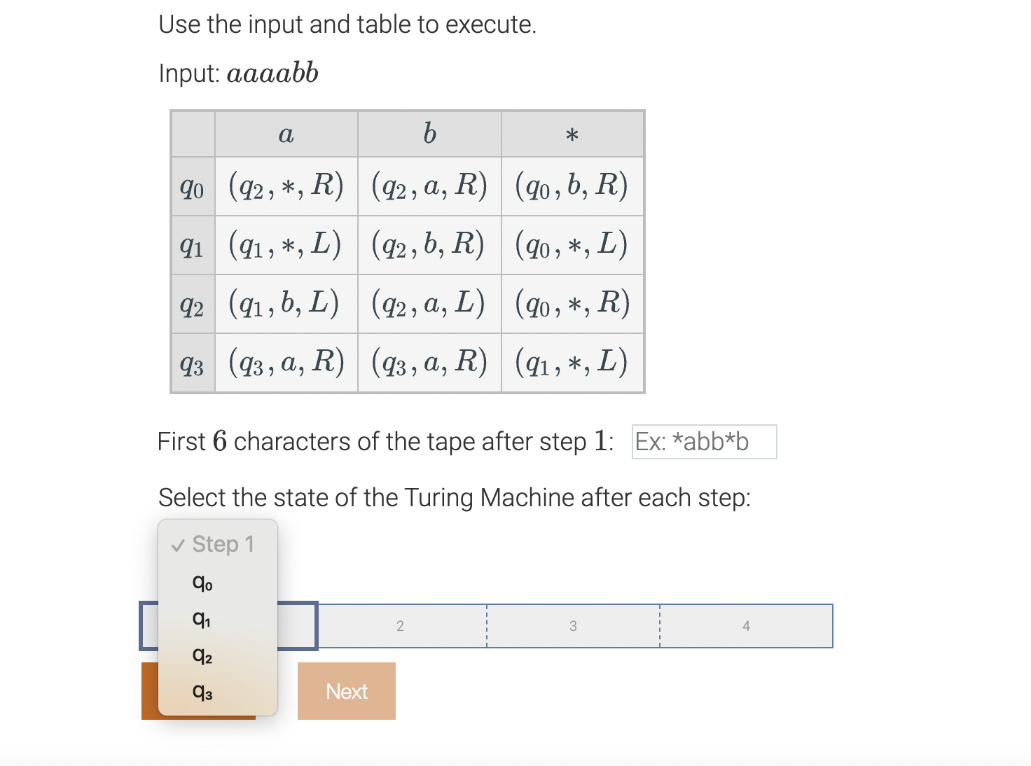
Task: Click the column header b
Action: coord(429,134)
